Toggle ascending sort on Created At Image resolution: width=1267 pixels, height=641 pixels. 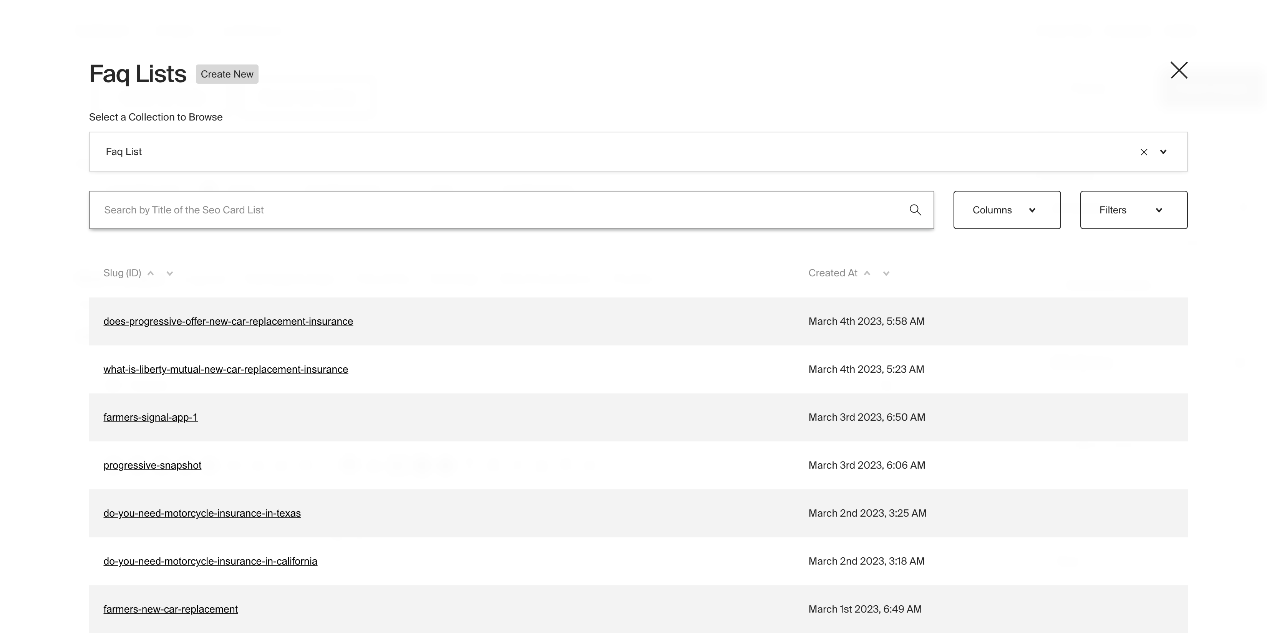click(868, 273)
